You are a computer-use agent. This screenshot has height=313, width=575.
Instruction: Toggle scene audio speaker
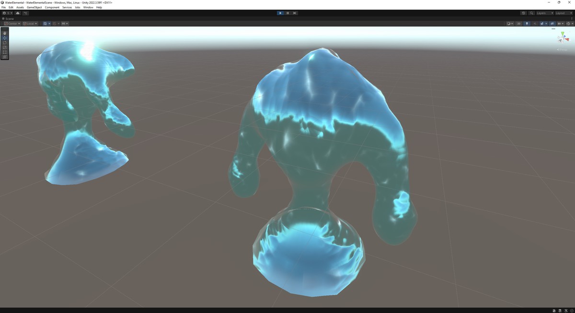pos(535,23)
